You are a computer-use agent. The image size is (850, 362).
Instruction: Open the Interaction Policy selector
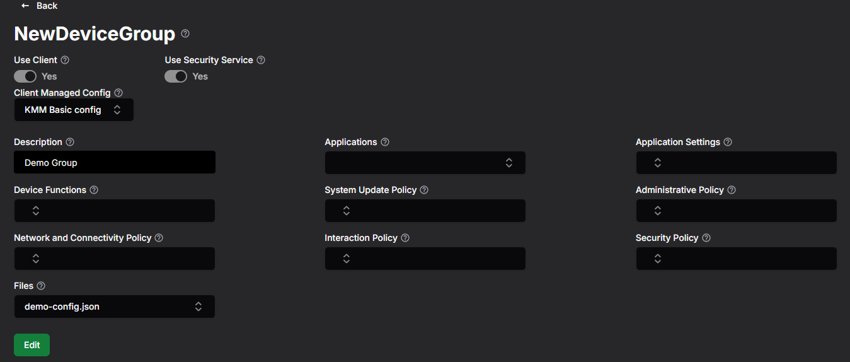pyautogui.click(x=425, y=259)
